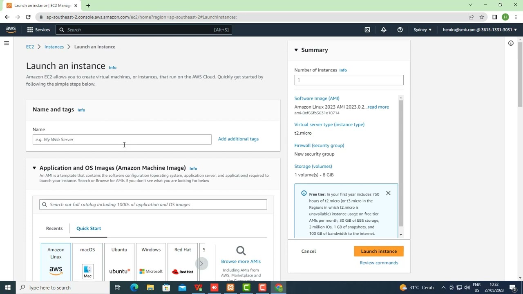Bookmark this page with the star icon

click(482, 17)
